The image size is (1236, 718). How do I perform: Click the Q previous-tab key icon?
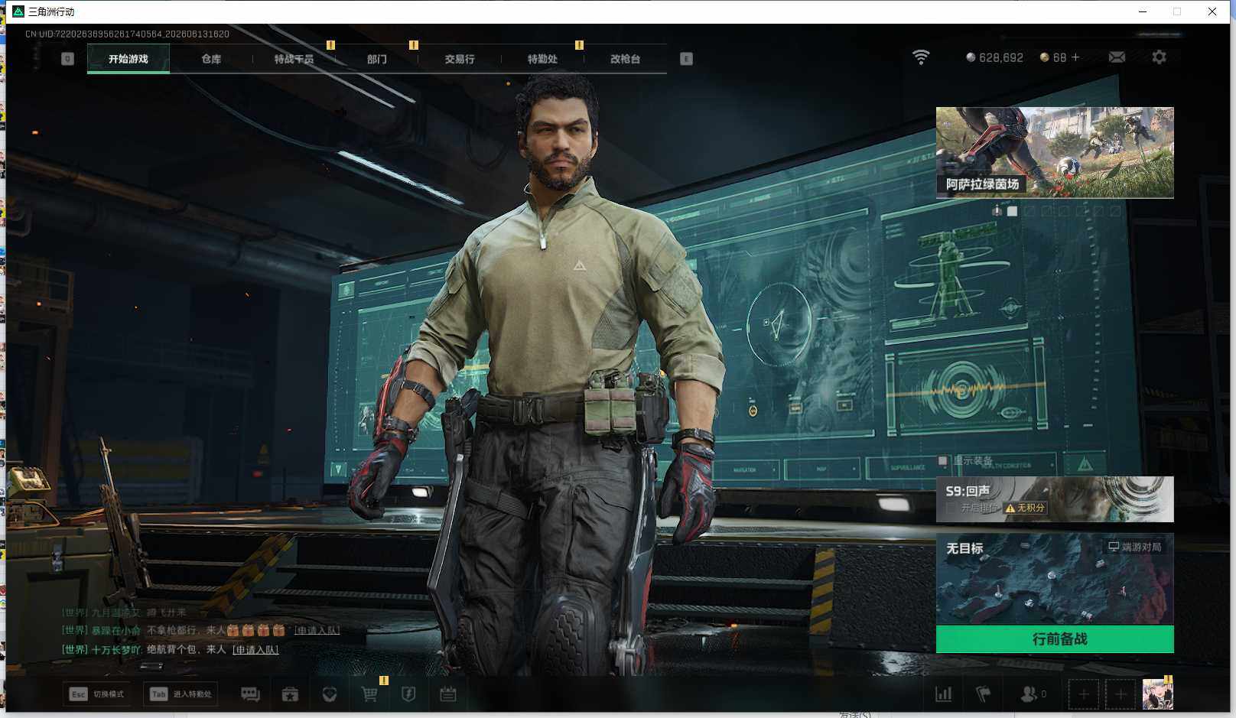67,59
